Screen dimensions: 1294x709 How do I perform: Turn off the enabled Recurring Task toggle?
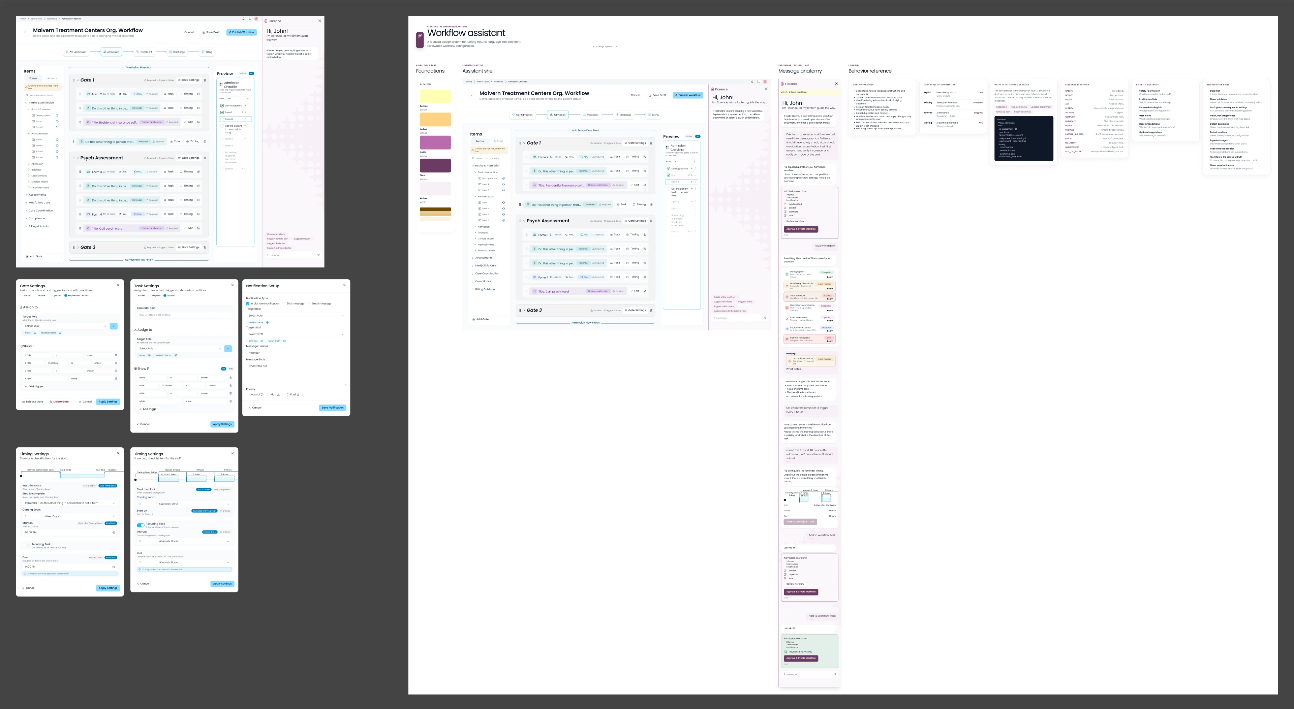141,525
